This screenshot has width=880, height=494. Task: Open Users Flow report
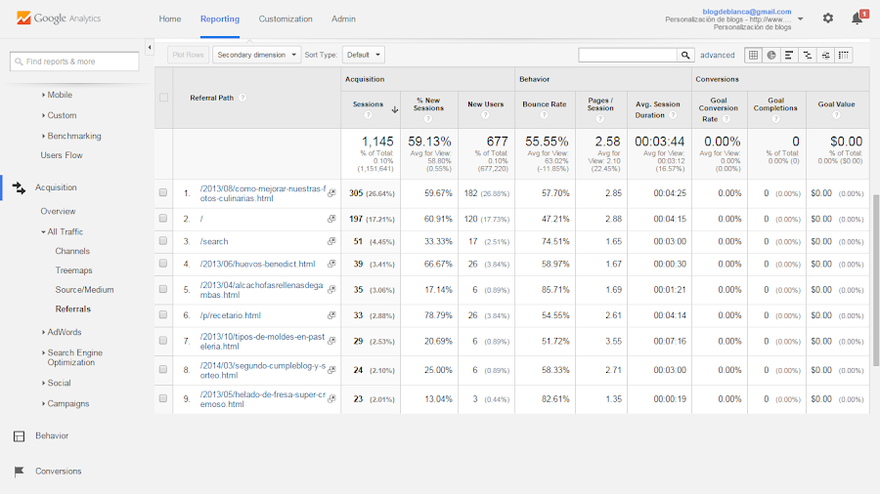(62, 155)
